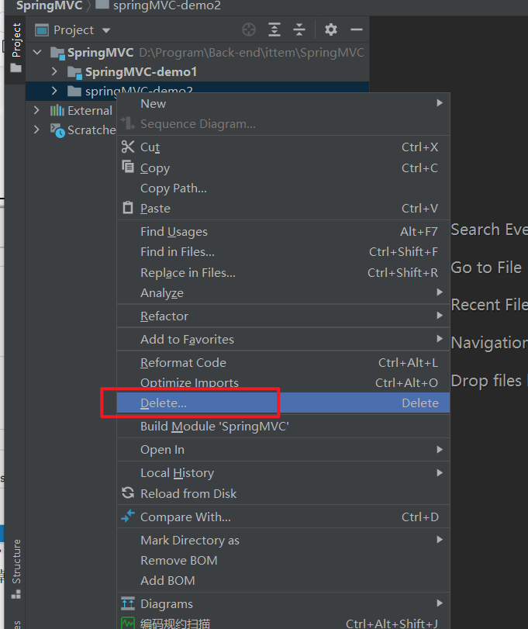This screenshot has width=528, height=629.
Task: Click the Cut scissors icon
Action: [128, 147]
